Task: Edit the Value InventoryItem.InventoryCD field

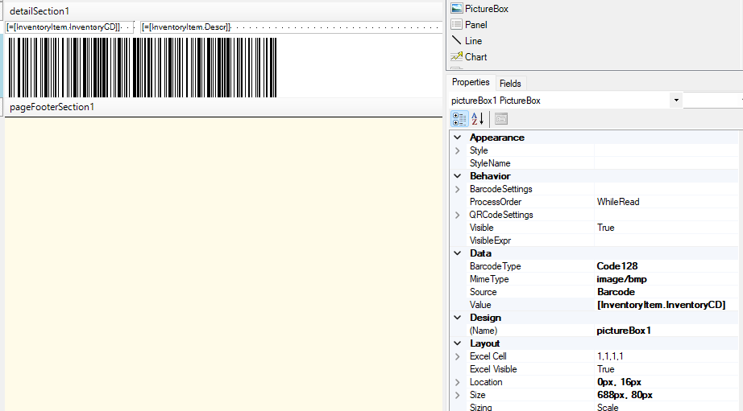Action: [666, 305]
